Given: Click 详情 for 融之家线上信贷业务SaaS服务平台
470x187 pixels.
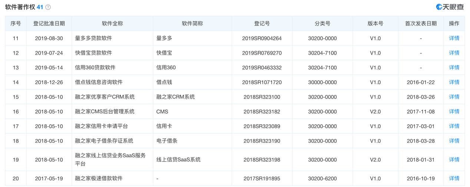Looking at the screenshot, I should point(454,160).
